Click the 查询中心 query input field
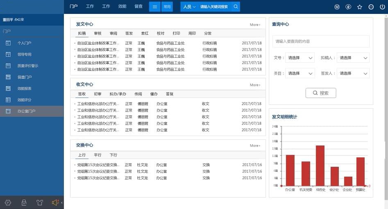 321,41
